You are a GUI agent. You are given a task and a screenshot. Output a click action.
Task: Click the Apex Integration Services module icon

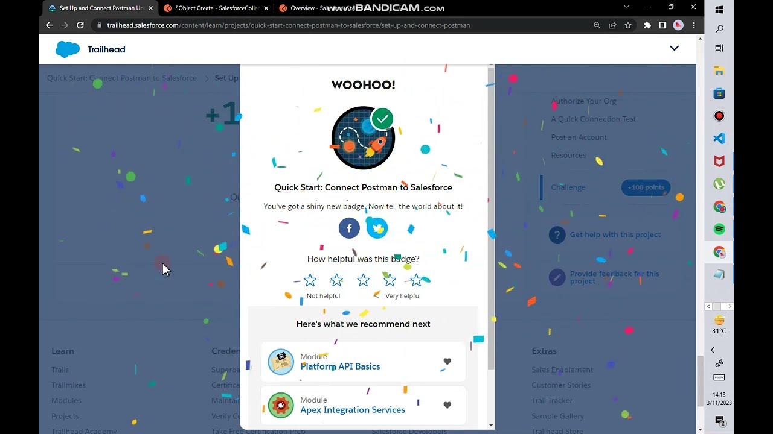coord(281,405)
